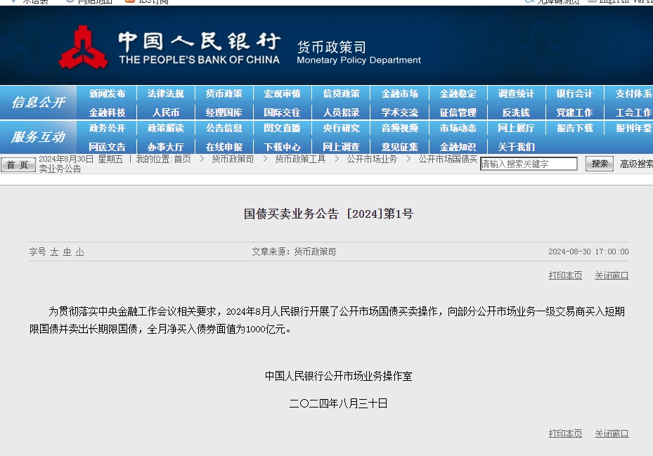Image resolution: width=653 pixels, height=456 pixels.
Task: Click 关闭窗口 below the article date
Action: coord(612,434)
